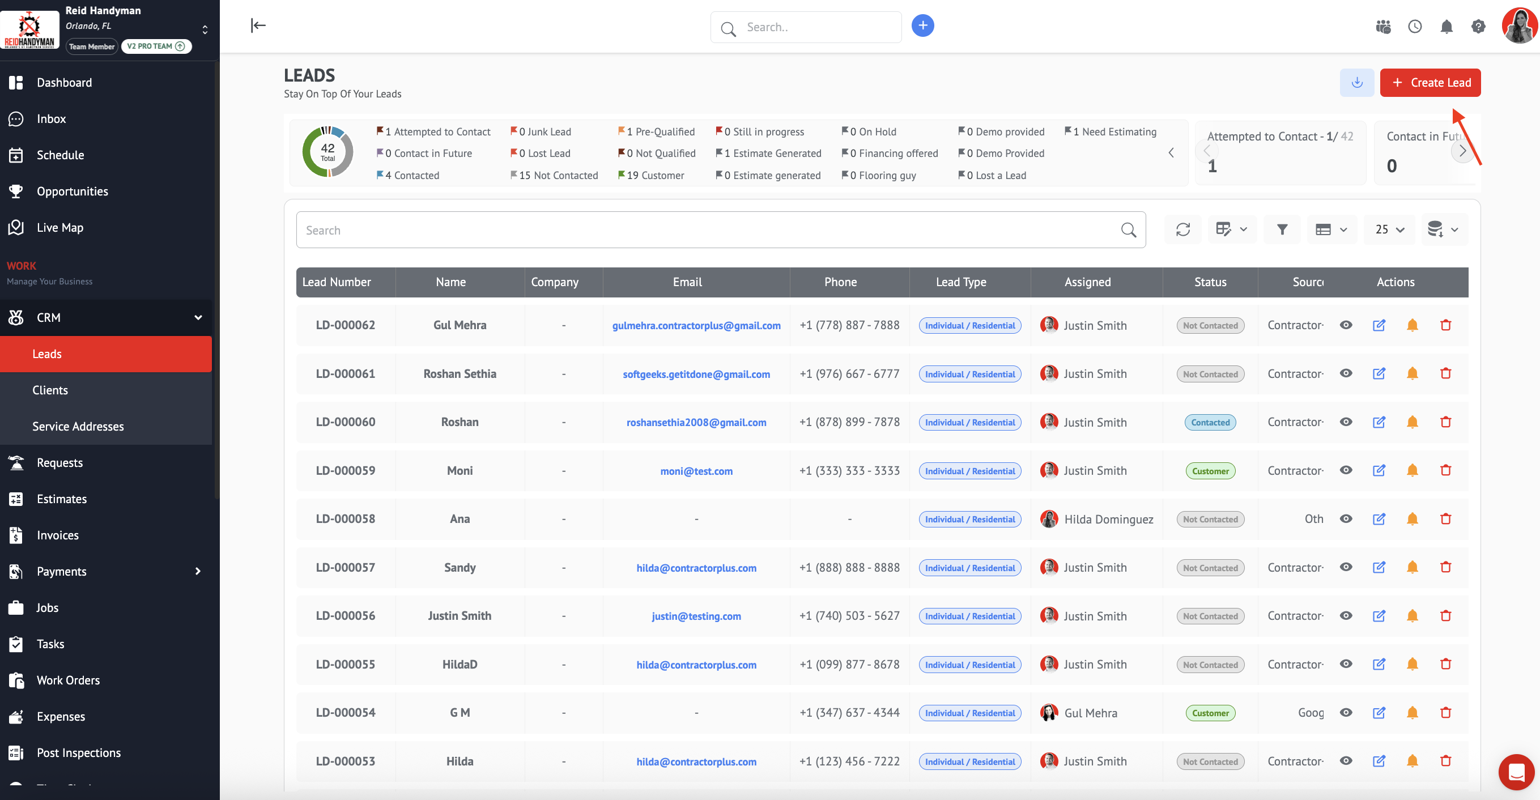The width and height of the screenshot is (1540, 800).
Task: Open the 25 rows per page dropdown
Action: pyautogui.click(x=1389, y=229)
